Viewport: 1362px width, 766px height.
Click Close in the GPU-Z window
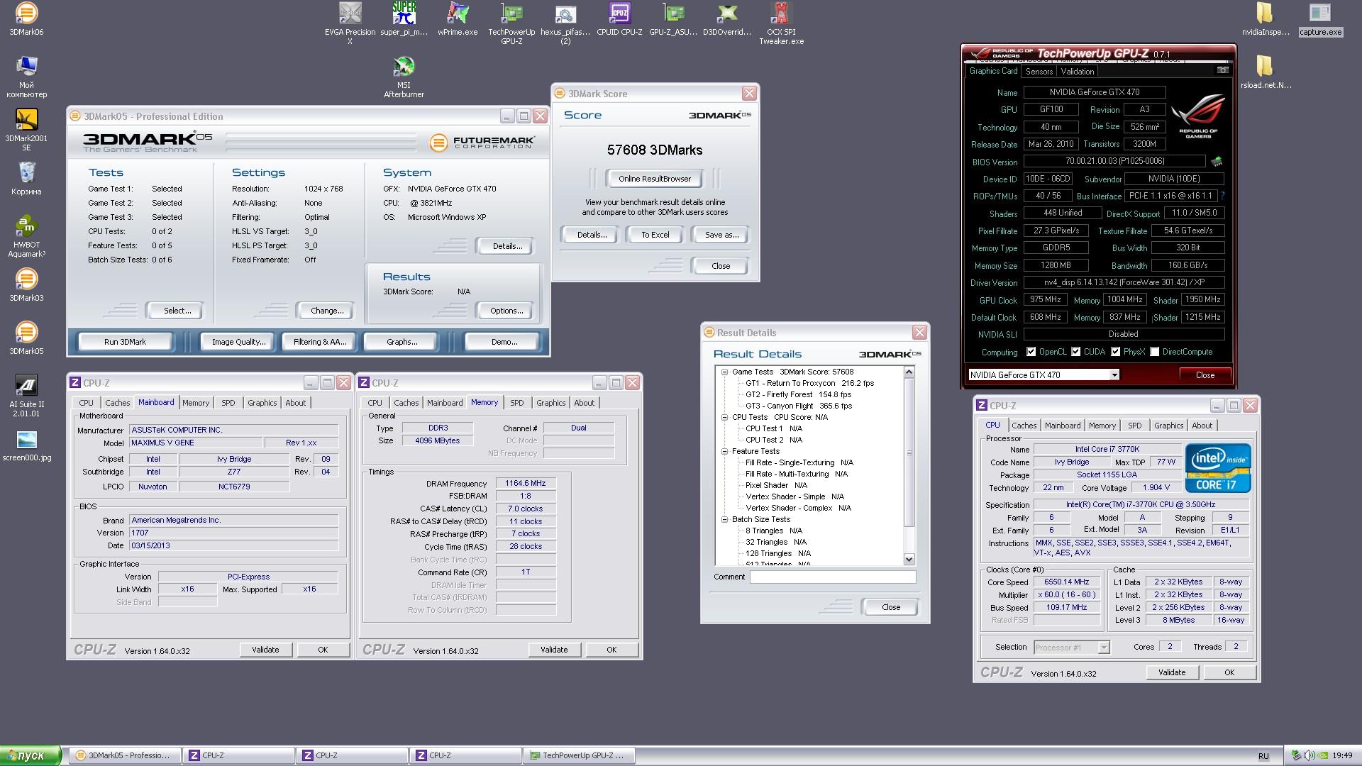pyautogui.click(x=1205, y=375)
